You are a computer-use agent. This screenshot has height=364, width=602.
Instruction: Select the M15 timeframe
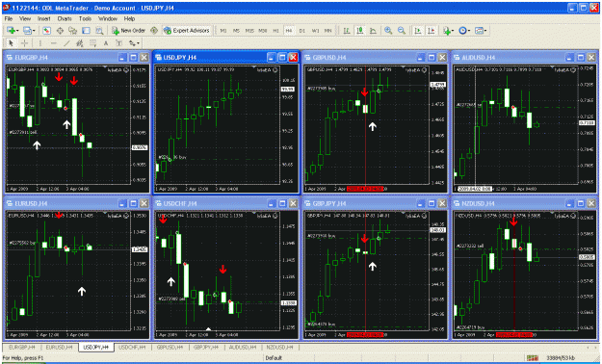click(249, 31)
